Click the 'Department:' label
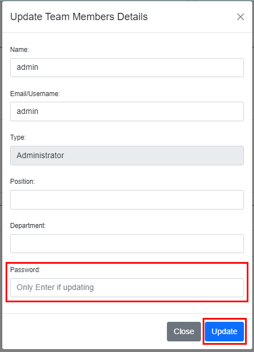Screen dimensions: 254x352 [28, 226]
